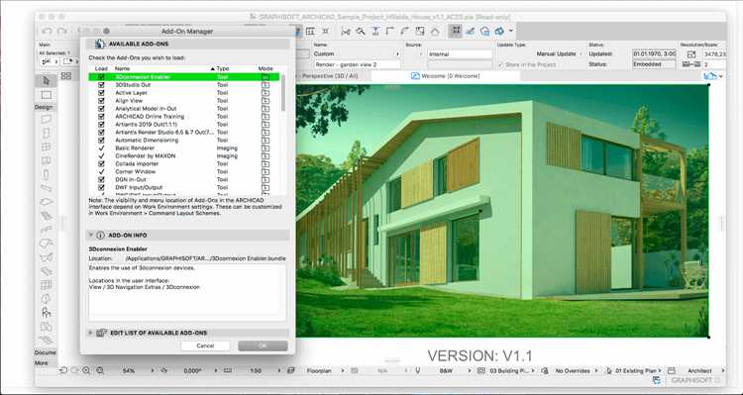Click the 3D cube view toolbar icon
Viewport: 743px width, 395px height.
tap(499, 32)
